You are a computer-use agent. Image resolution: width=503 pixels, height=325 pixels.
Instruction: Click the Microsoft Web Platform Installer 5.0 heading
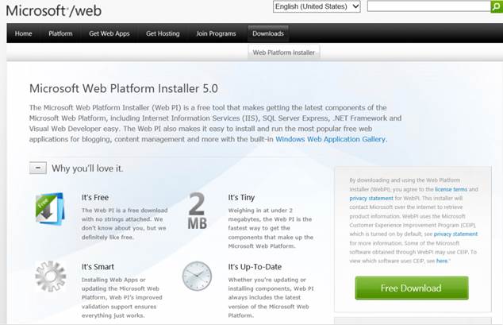click(x=124, y=89)
